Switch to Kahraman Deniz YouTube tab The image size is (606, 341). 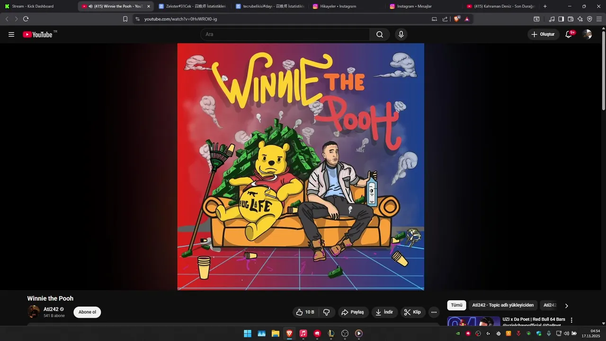[x=501, y=6]
